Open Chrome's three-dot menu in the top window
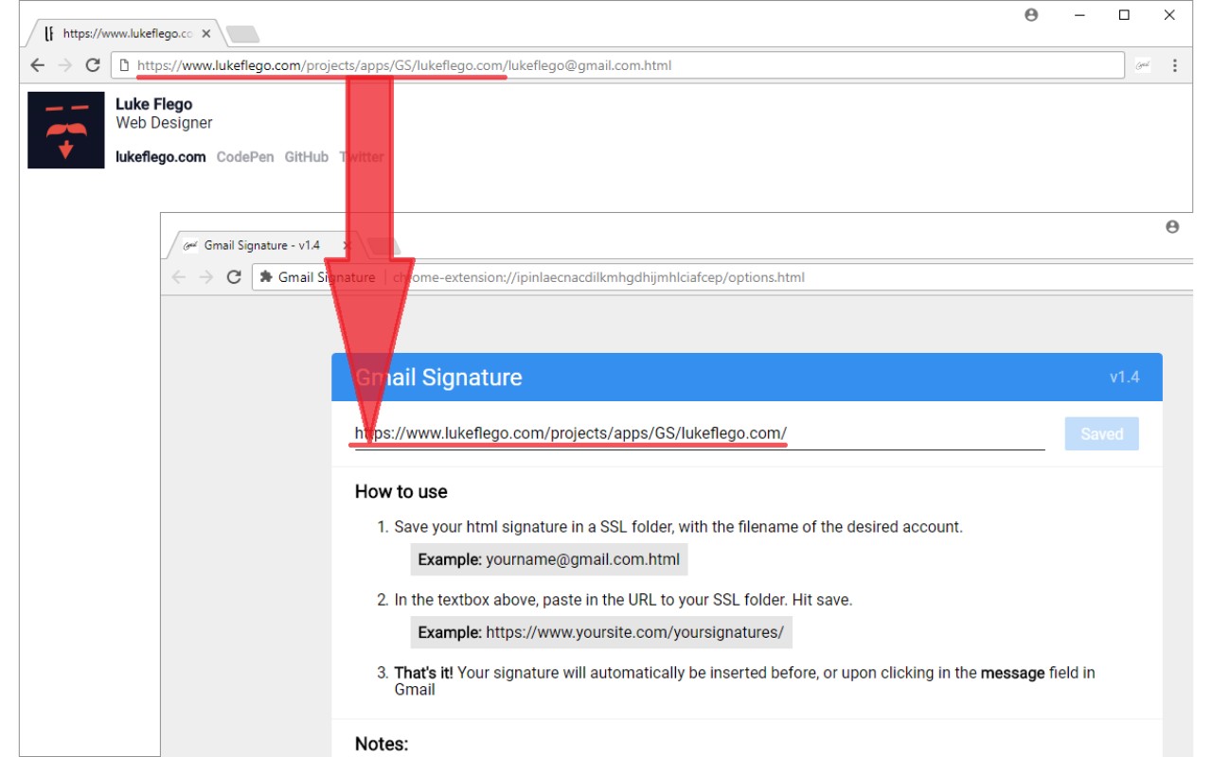This screenshot has height=757, width=1212. (x=1175, y=65)
